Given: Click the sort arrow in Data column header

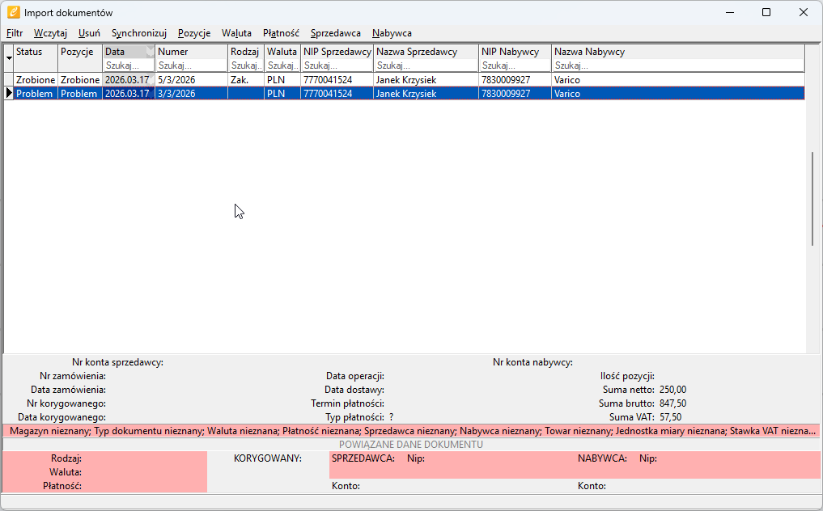Looking at the screenshot, I should click(149, 52).
